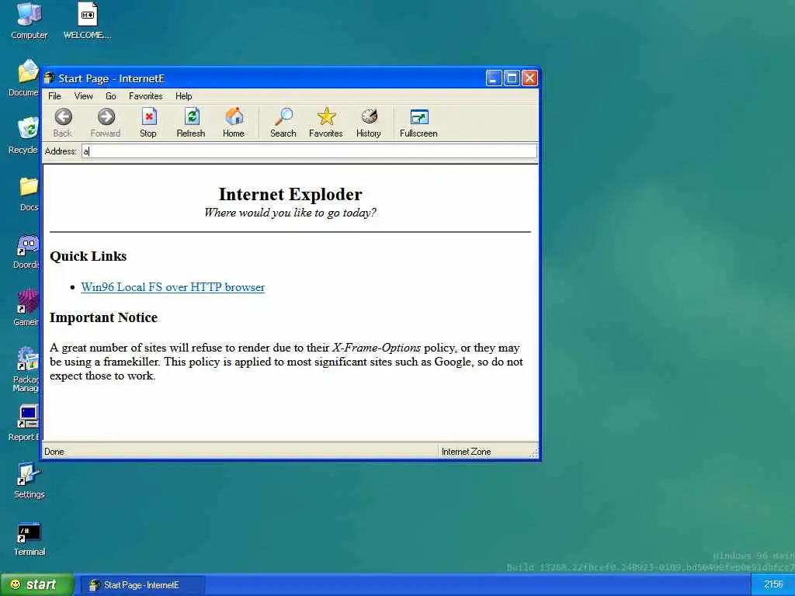Click the start button
The width and height of the screenshot is (795, 596).
coord(36,585)
